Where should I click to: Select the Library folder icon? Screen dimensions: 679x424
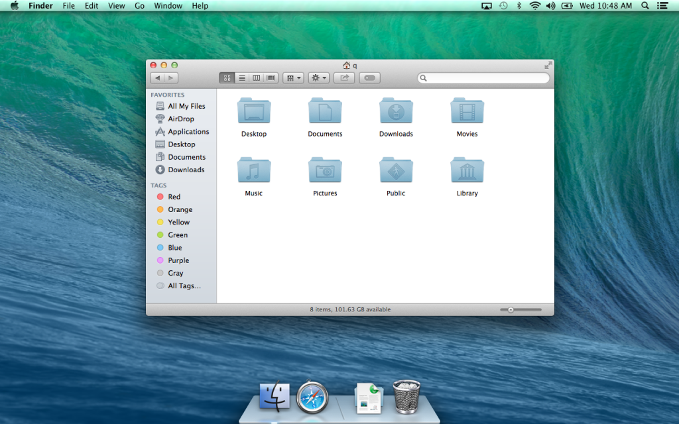tap(467, 170)
